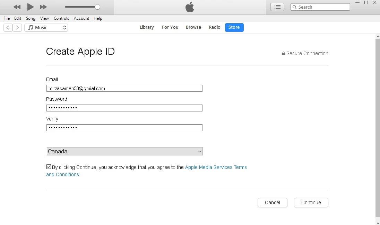Click the Apple logo at top center
The width and height of the screenshot is (380, 225).
(190, 7)
